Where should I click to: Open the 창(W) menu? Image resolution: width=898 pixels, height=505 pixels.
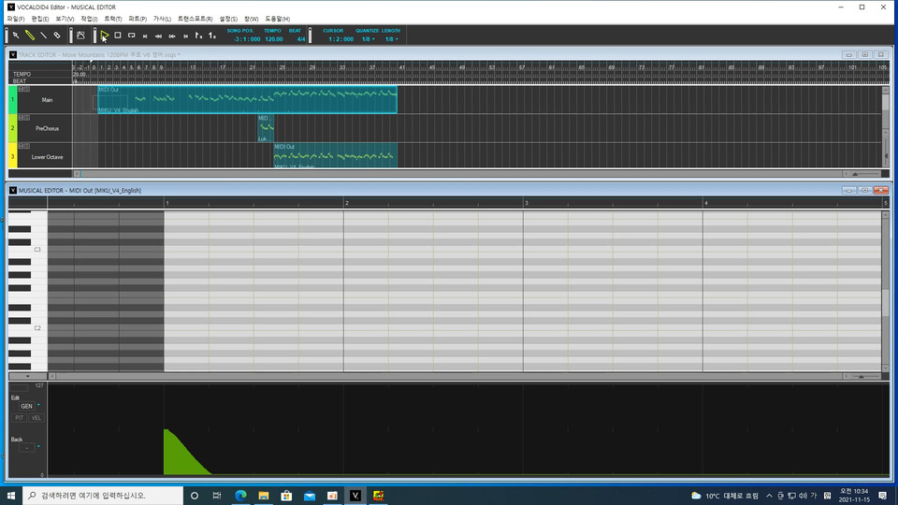[x=251, y=19]
